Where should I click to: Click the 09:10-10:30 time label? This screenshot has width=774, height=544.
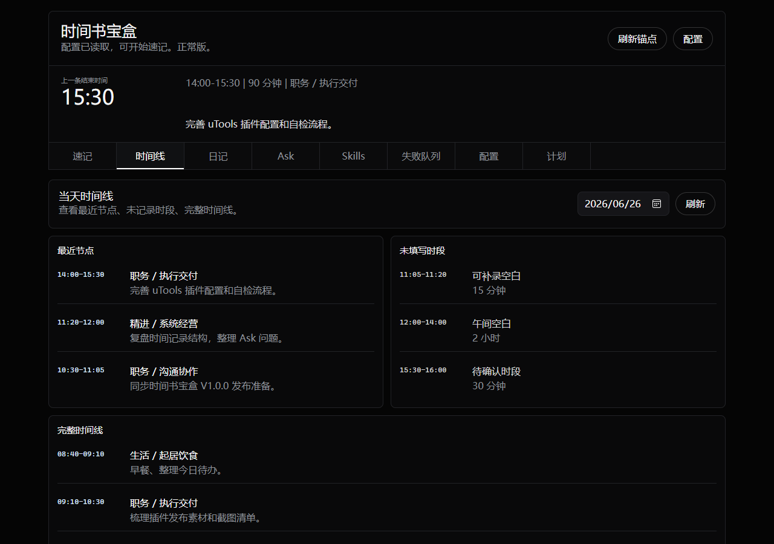tap(81, 502)
